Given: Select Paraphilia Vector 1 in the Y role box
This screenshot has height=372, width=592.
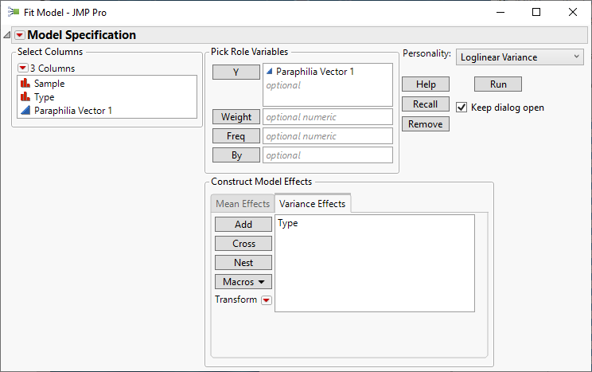Looking at the screenshot, I should coord(315,72).
